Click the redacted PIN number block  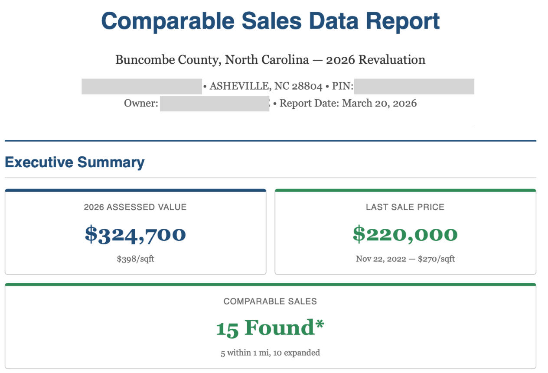pos(414,87)
